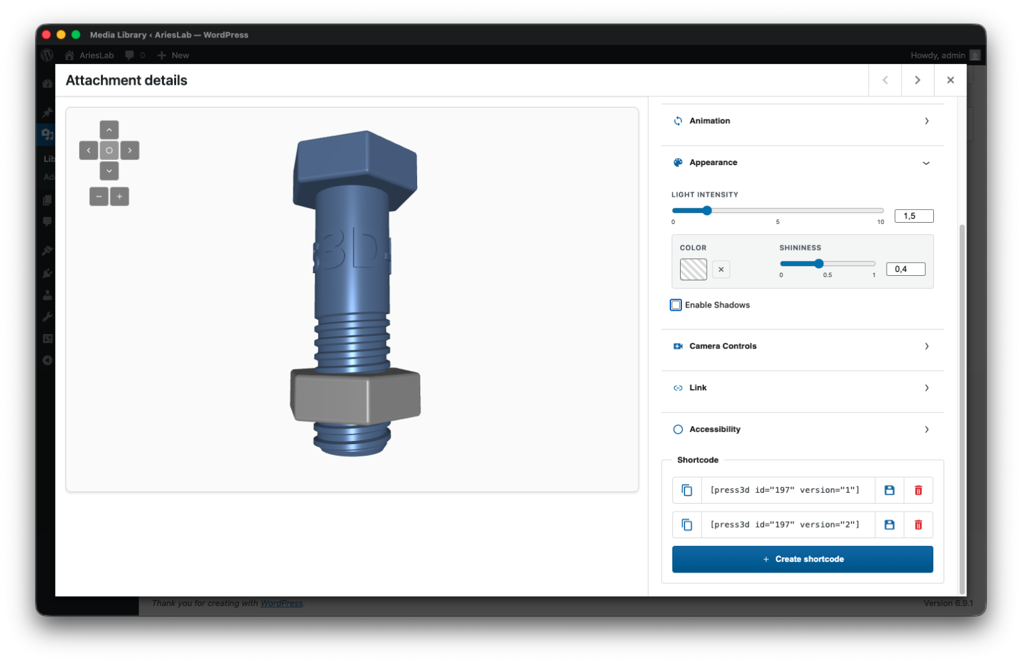
Task: Open the Howdy, admin account menu
Action: (x=945, y=55)
